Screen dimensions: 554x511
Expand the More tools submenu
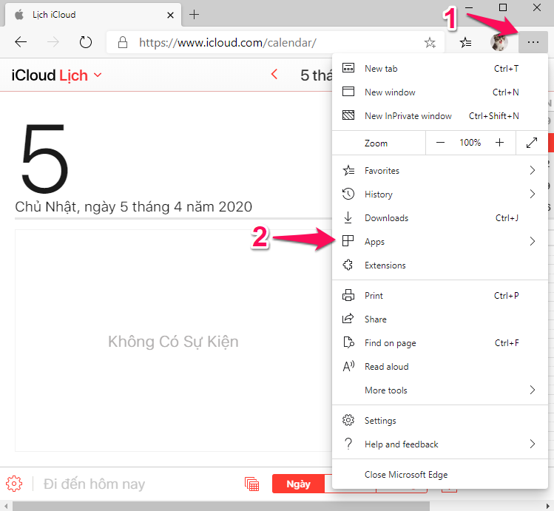440,390
